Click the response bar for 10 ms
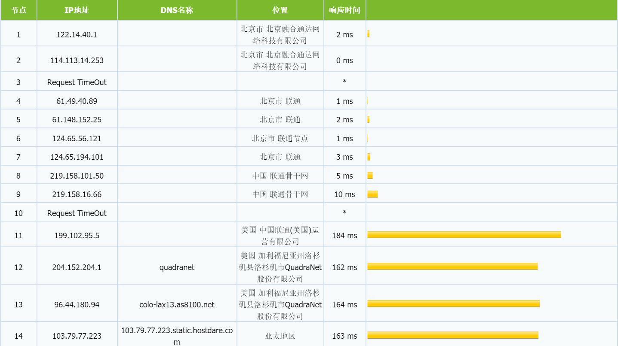Screen dimensions: 618x346 click(372, 194)
